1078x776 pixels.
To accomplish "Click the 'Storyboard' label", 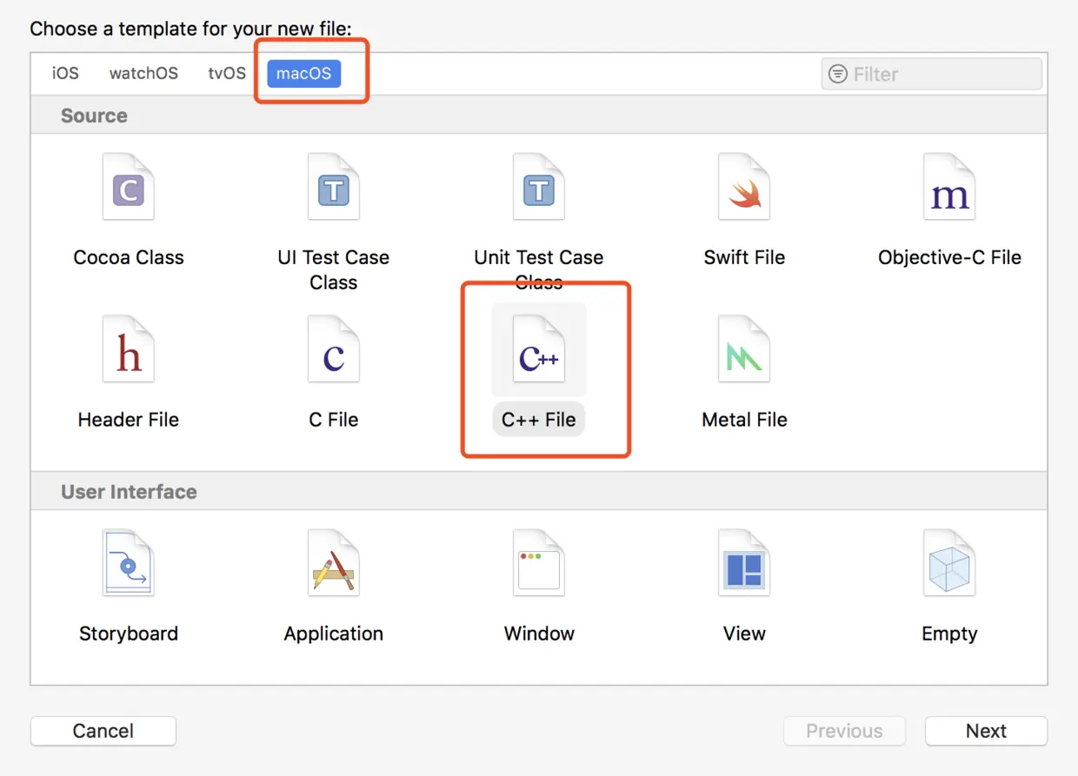I will [x=129, y=633].
